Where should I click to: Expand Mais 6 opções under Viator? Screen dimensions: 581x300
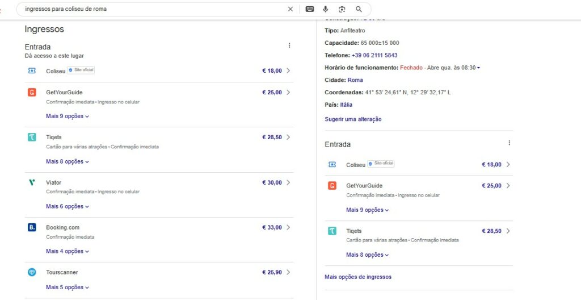pos(68,206)
